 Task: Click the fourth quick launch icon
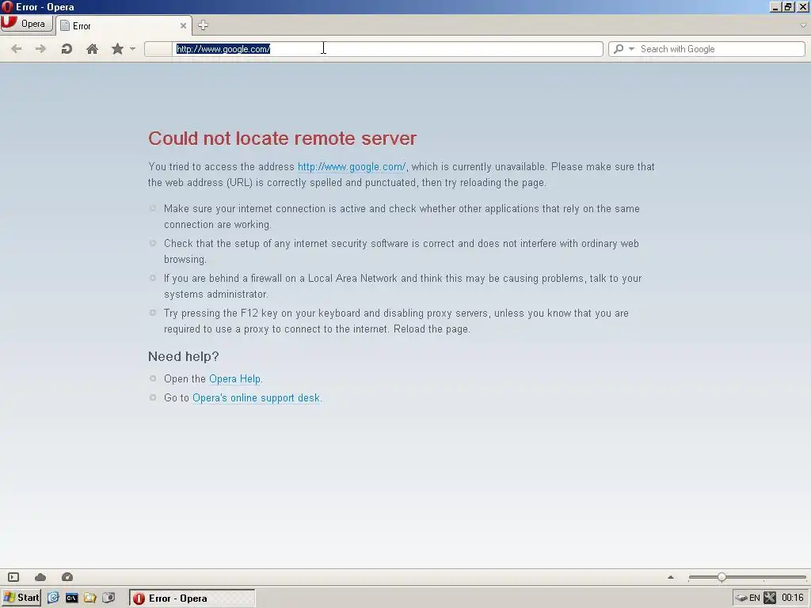pos(108,598)
